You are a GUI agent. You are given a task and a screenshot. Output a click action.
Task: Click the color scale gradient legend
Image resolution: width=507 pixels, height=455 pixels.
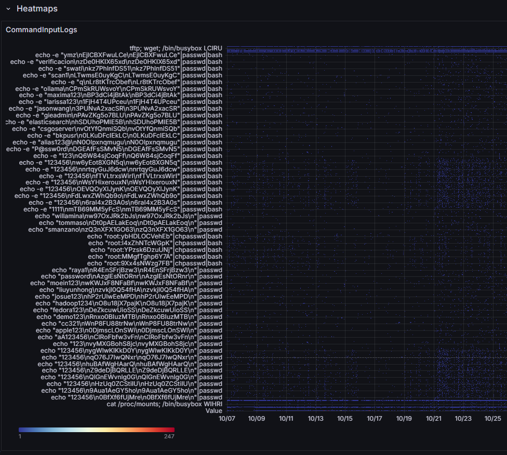tap(97, 430)
